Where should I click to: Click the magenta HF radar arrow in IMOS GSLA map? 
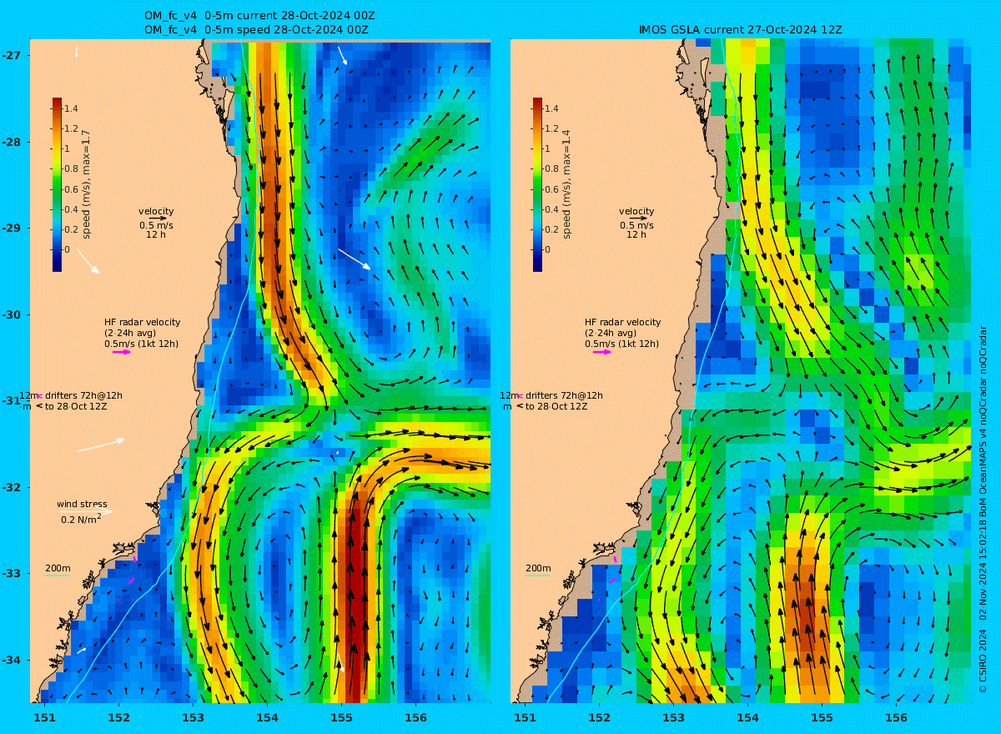[x=602, y=352]
